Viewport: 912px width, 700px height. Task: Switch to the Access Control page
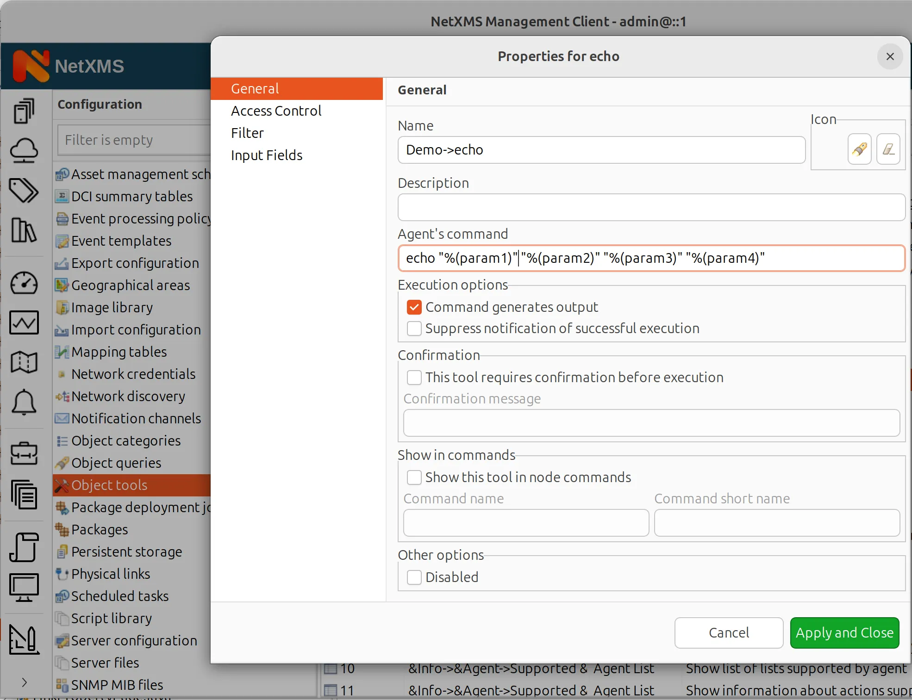276,111
